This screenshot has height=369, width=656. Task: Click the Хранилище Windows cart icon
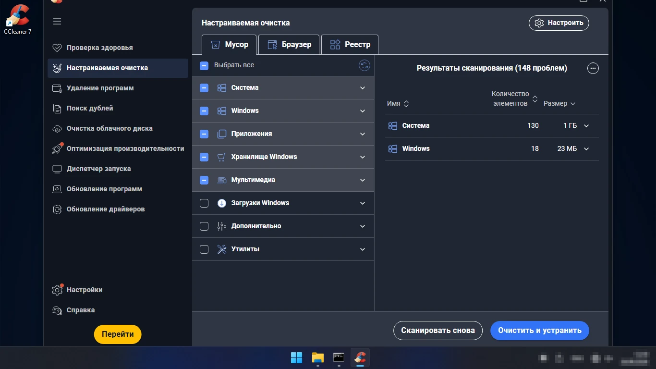coord(221,157)
